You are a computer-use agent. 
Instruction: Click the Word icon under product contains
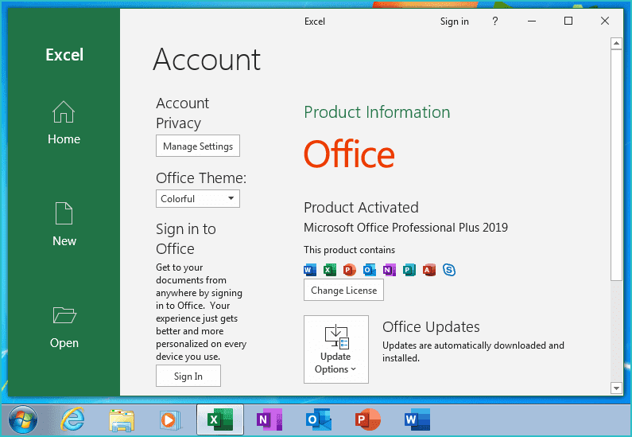[310, 270]
